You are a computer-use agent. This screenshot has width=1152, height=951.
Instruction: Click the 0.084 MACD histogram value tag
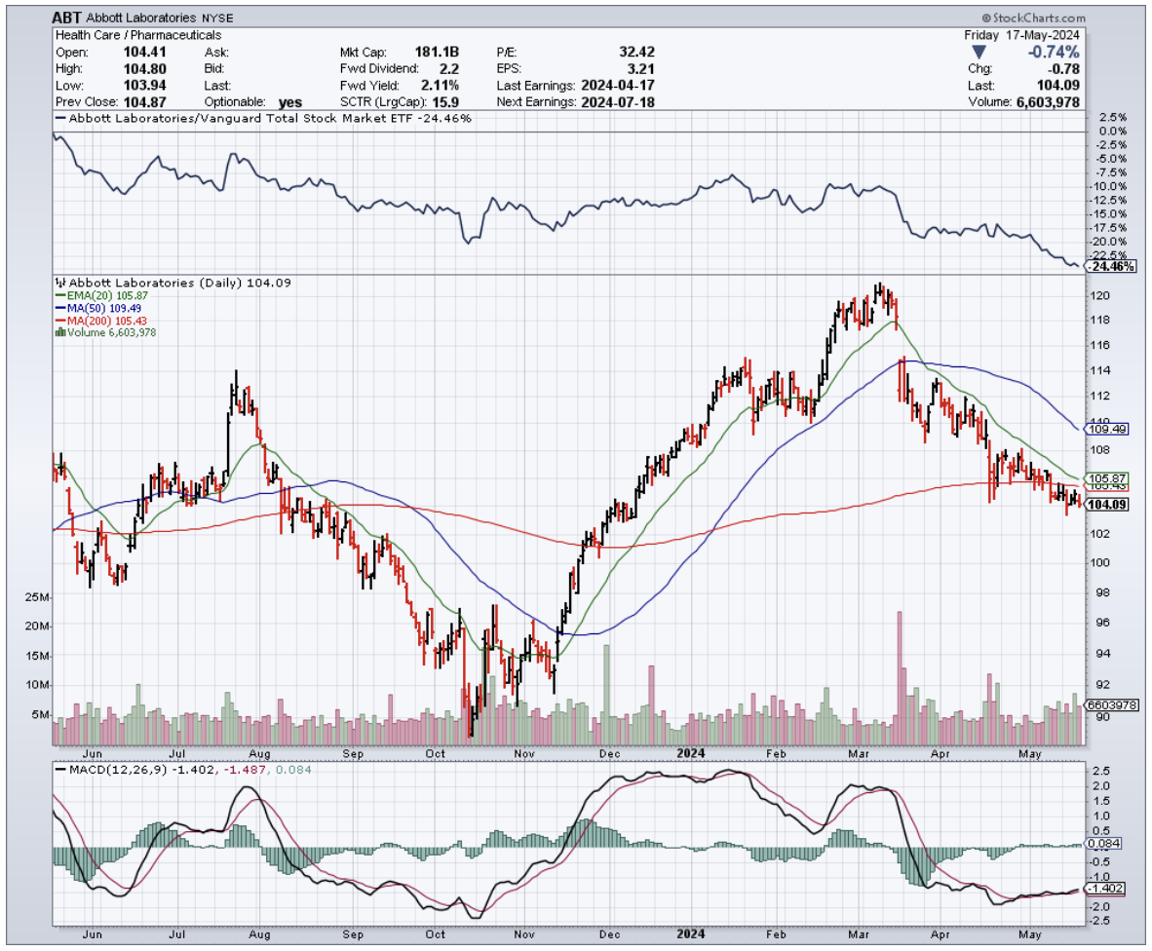(x=1106, y=844)
